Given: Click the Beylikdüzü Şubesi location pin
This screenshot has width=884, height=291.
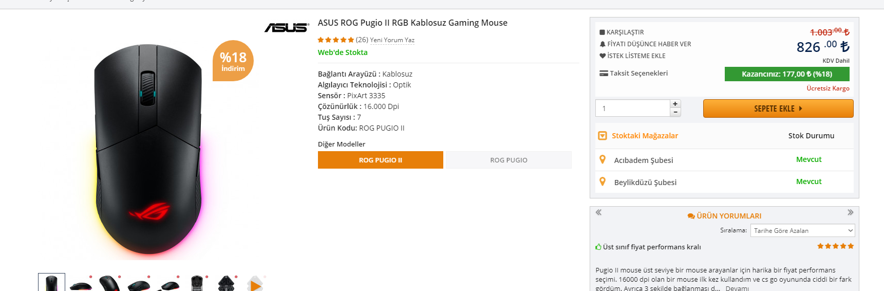Looking at the screenshot, I should [603, 182].
